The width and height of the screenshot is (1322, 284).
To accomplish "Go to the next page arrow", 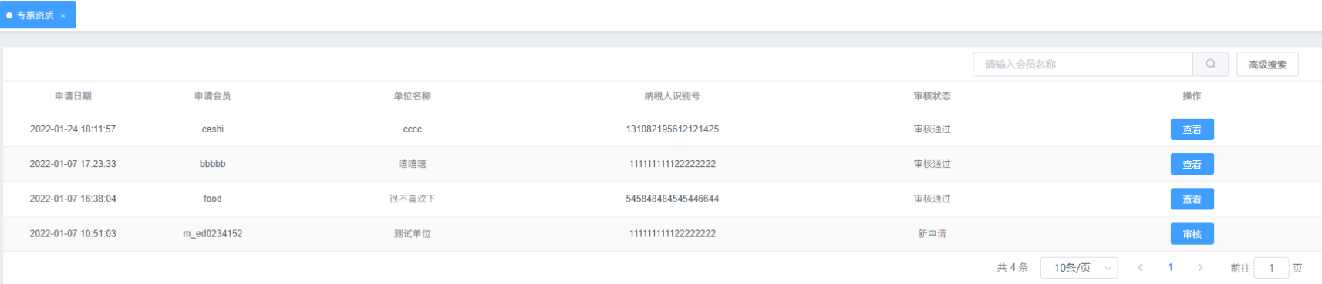I will 1200,267.
